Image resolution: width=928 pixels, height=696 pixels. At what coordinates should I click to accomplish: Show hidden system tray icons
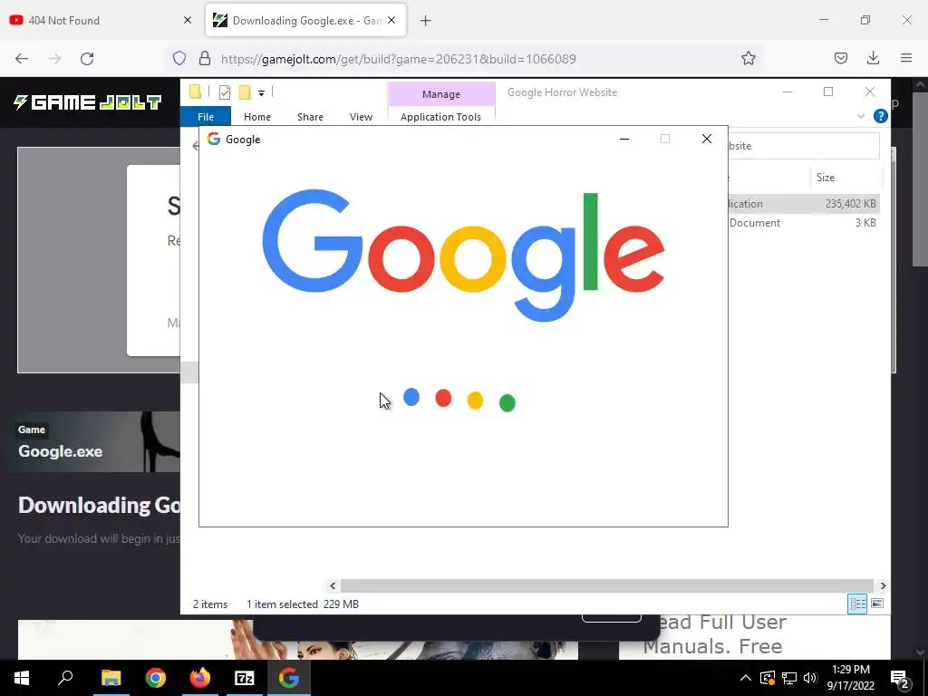[746, 678]
